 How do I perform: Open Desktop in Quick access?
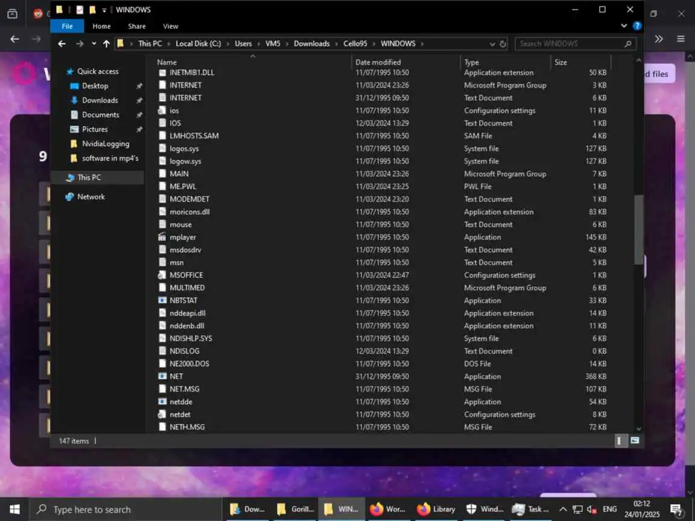(95, 86)
